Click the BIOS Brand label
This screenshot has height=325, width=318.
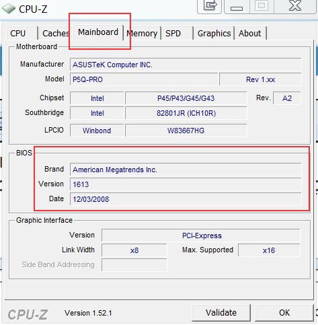(54, 169)
